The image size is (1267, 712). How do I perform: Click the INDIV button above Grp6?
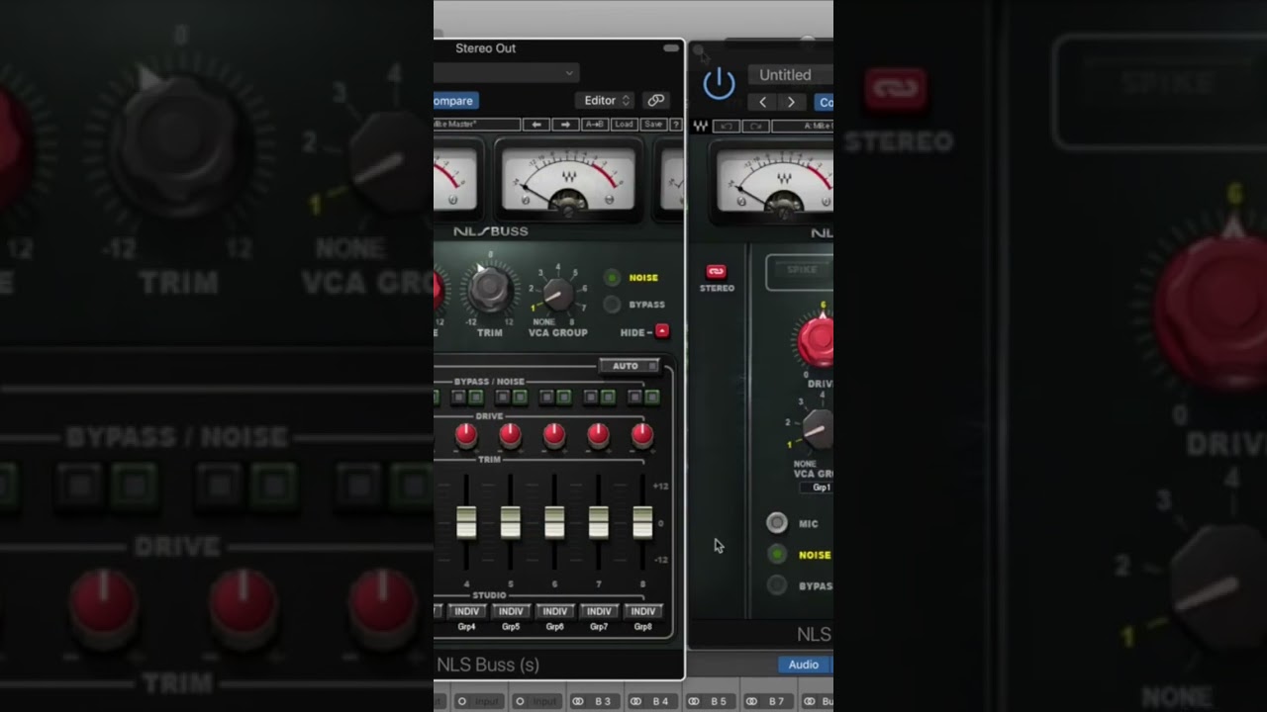554,611
